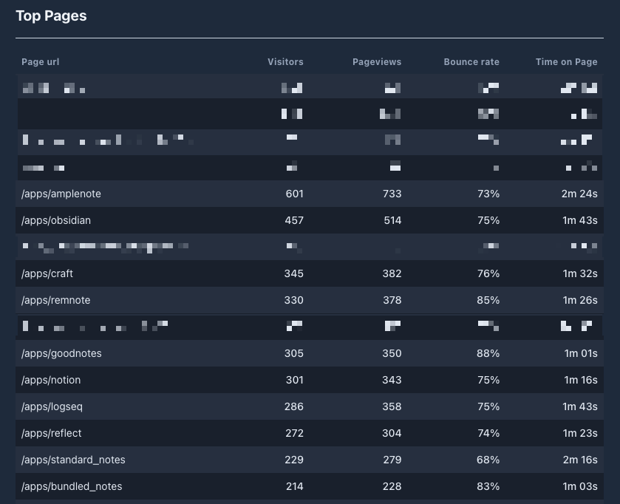The width and height of the screenshot is (620, 504).
Task: Click pageviews value 514 for obsidian
Action: point(392,220)
